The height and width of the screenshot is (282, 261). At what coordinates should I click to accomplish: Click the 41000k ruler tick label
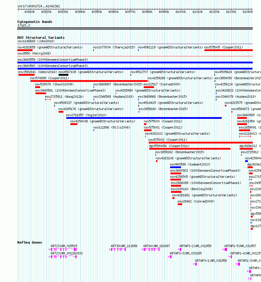click(181, 12)
